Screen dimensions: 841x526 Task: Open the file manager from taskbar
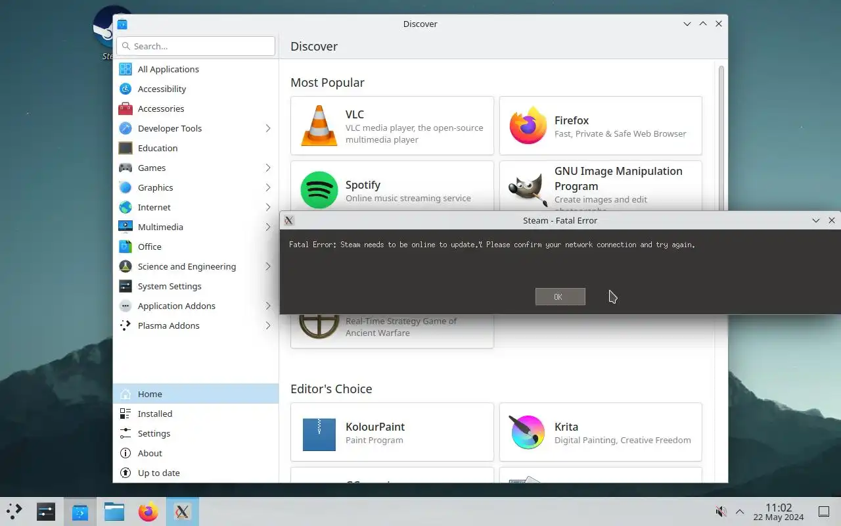[x=114, y=511]
